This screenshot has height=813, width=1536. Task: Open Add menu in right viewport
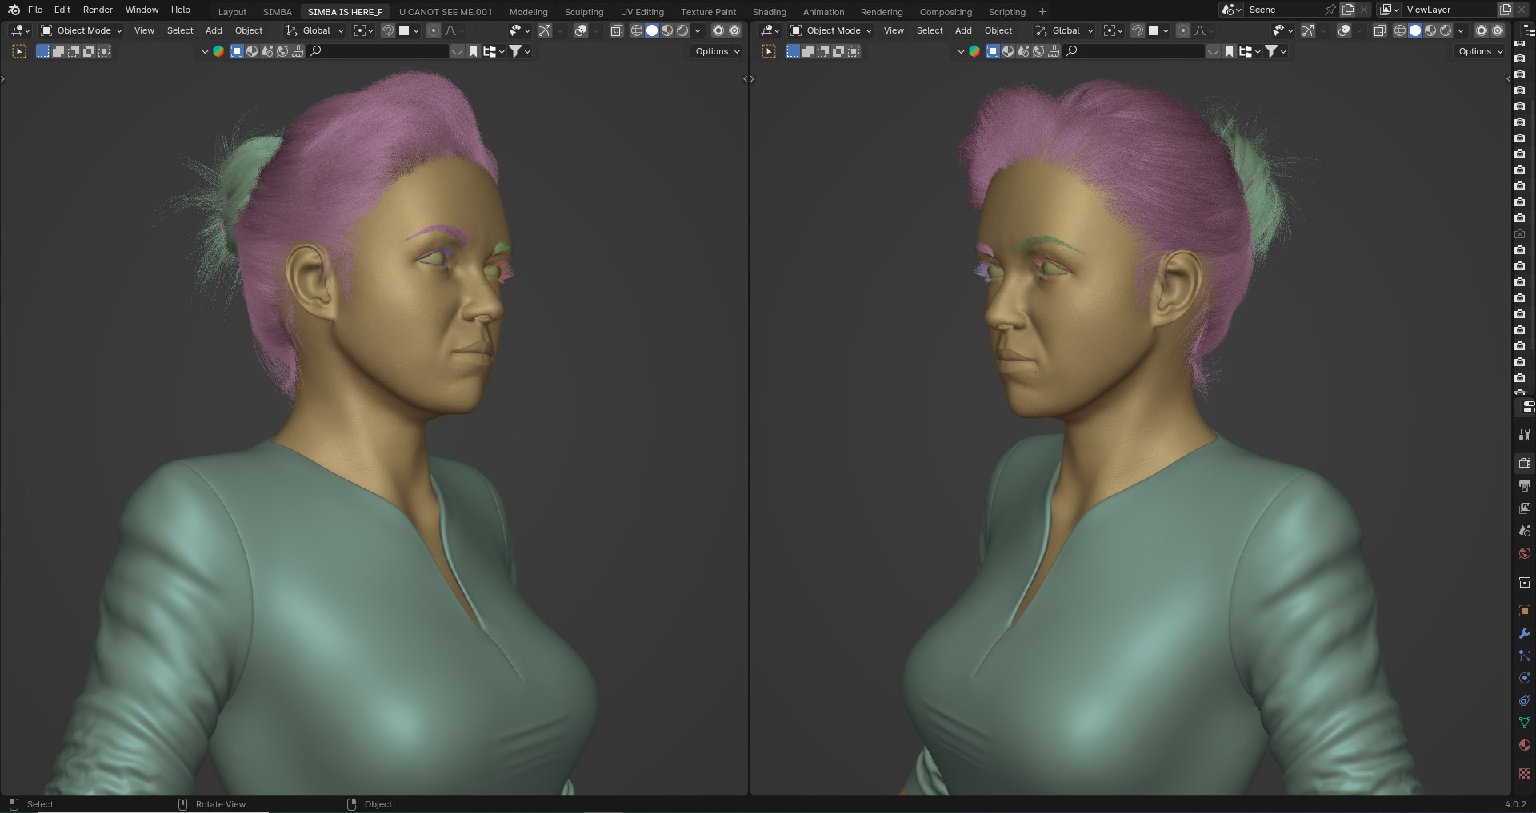pyautogui.click(x=963, y=30)
